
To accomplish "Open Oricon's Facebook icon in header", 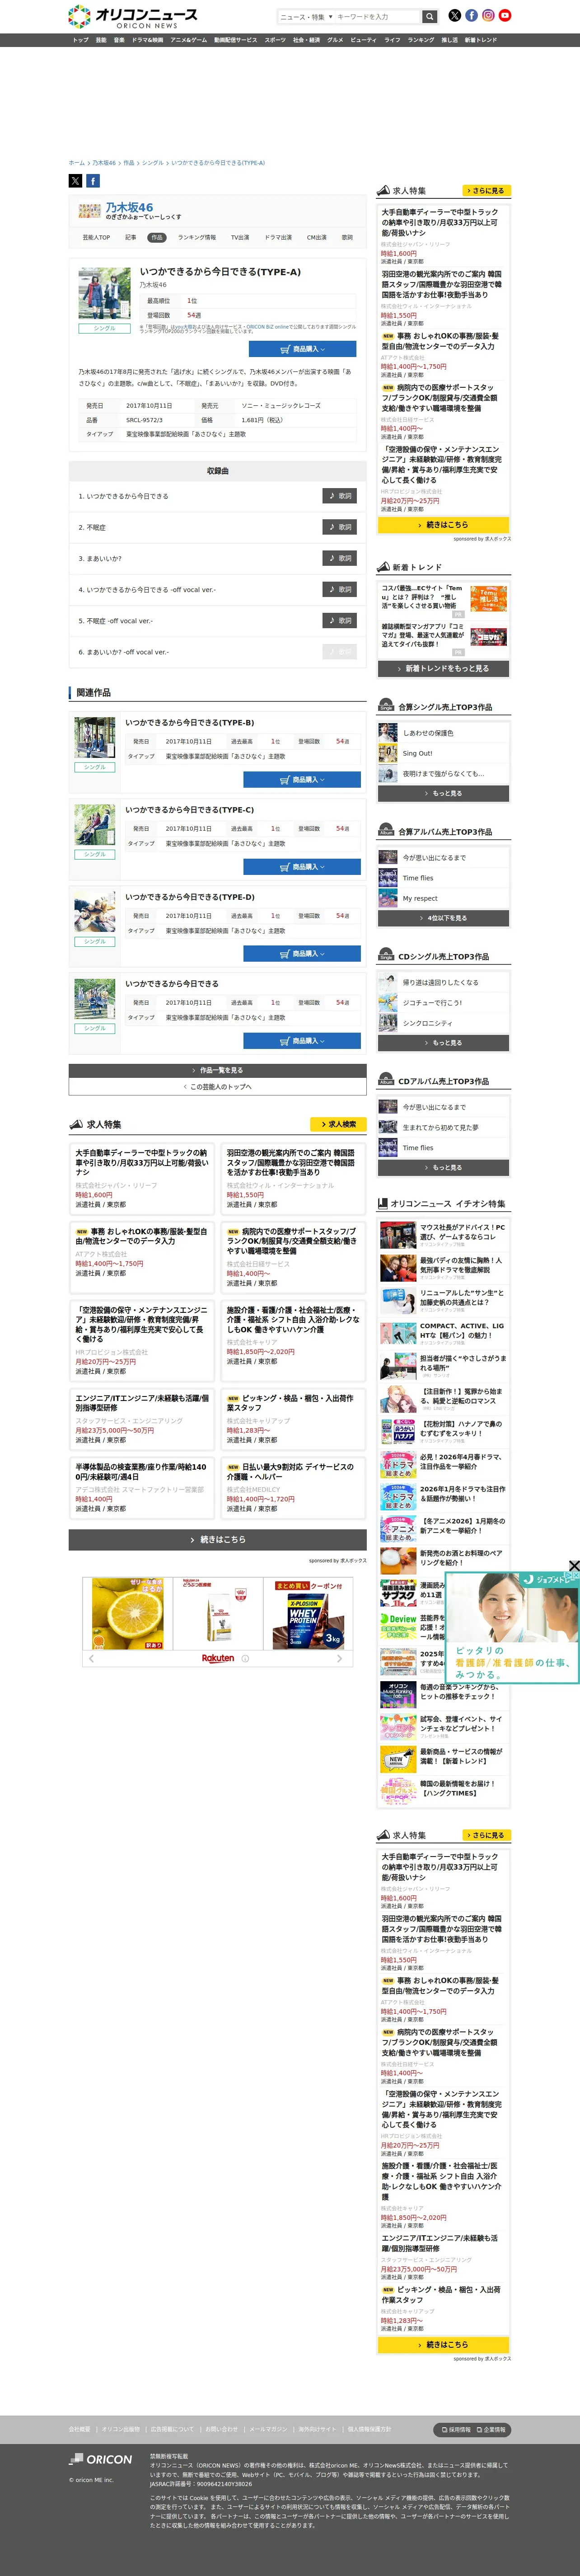I will pos(471,15).
